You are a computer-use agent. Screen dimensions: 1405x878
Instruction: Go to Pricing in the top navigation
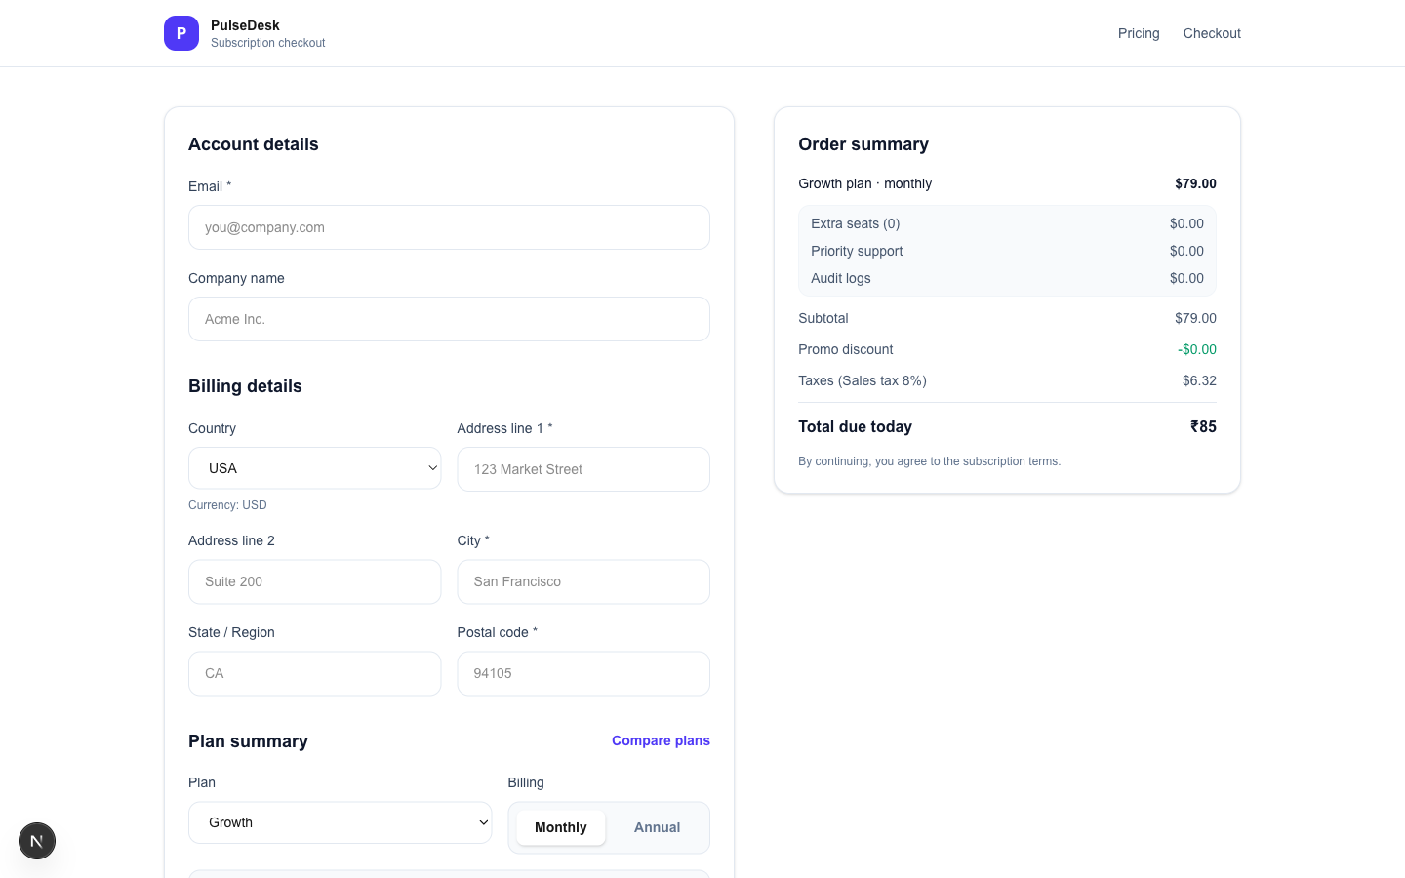click(x=1139, y=33)
